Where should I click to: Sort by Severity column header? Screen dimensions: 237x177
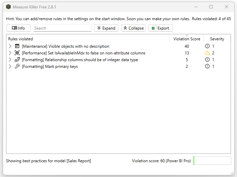[x=217, y=39]
